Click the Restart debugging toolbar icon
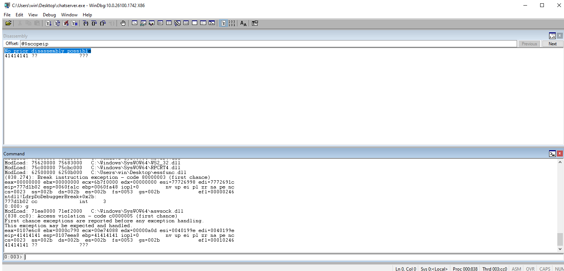This screenshot has height=271, width=564. tap(57, 23)
